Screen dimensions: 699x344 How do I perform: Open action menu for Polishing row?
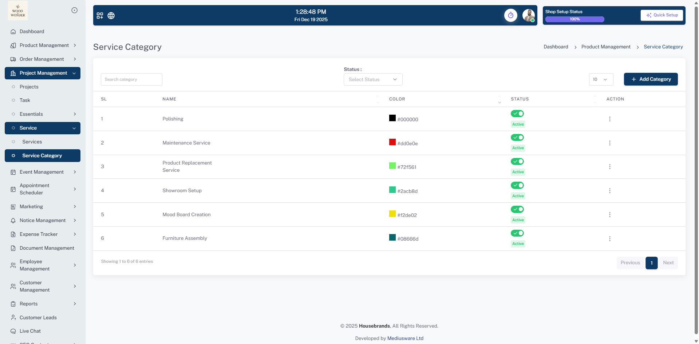(x=609, y=119)
